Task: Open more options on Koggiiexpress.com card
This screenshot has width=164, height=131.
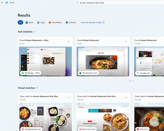Action: coord(69,98)
